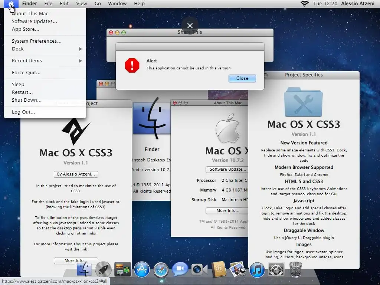This screenshot has height=285, width=380.
Task: Click More Info... in project window
Action: (x=76, y=261)
